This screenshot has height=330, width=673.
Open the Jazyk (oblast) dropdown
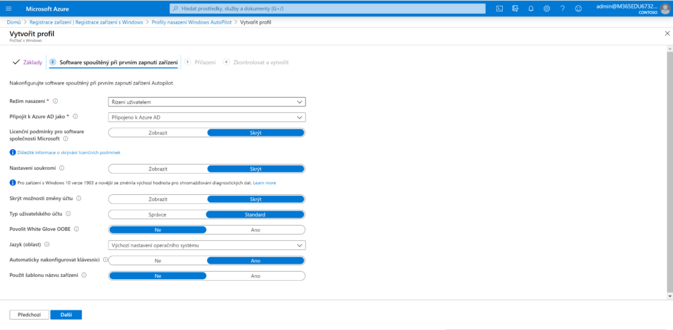(x=206, y=245)
